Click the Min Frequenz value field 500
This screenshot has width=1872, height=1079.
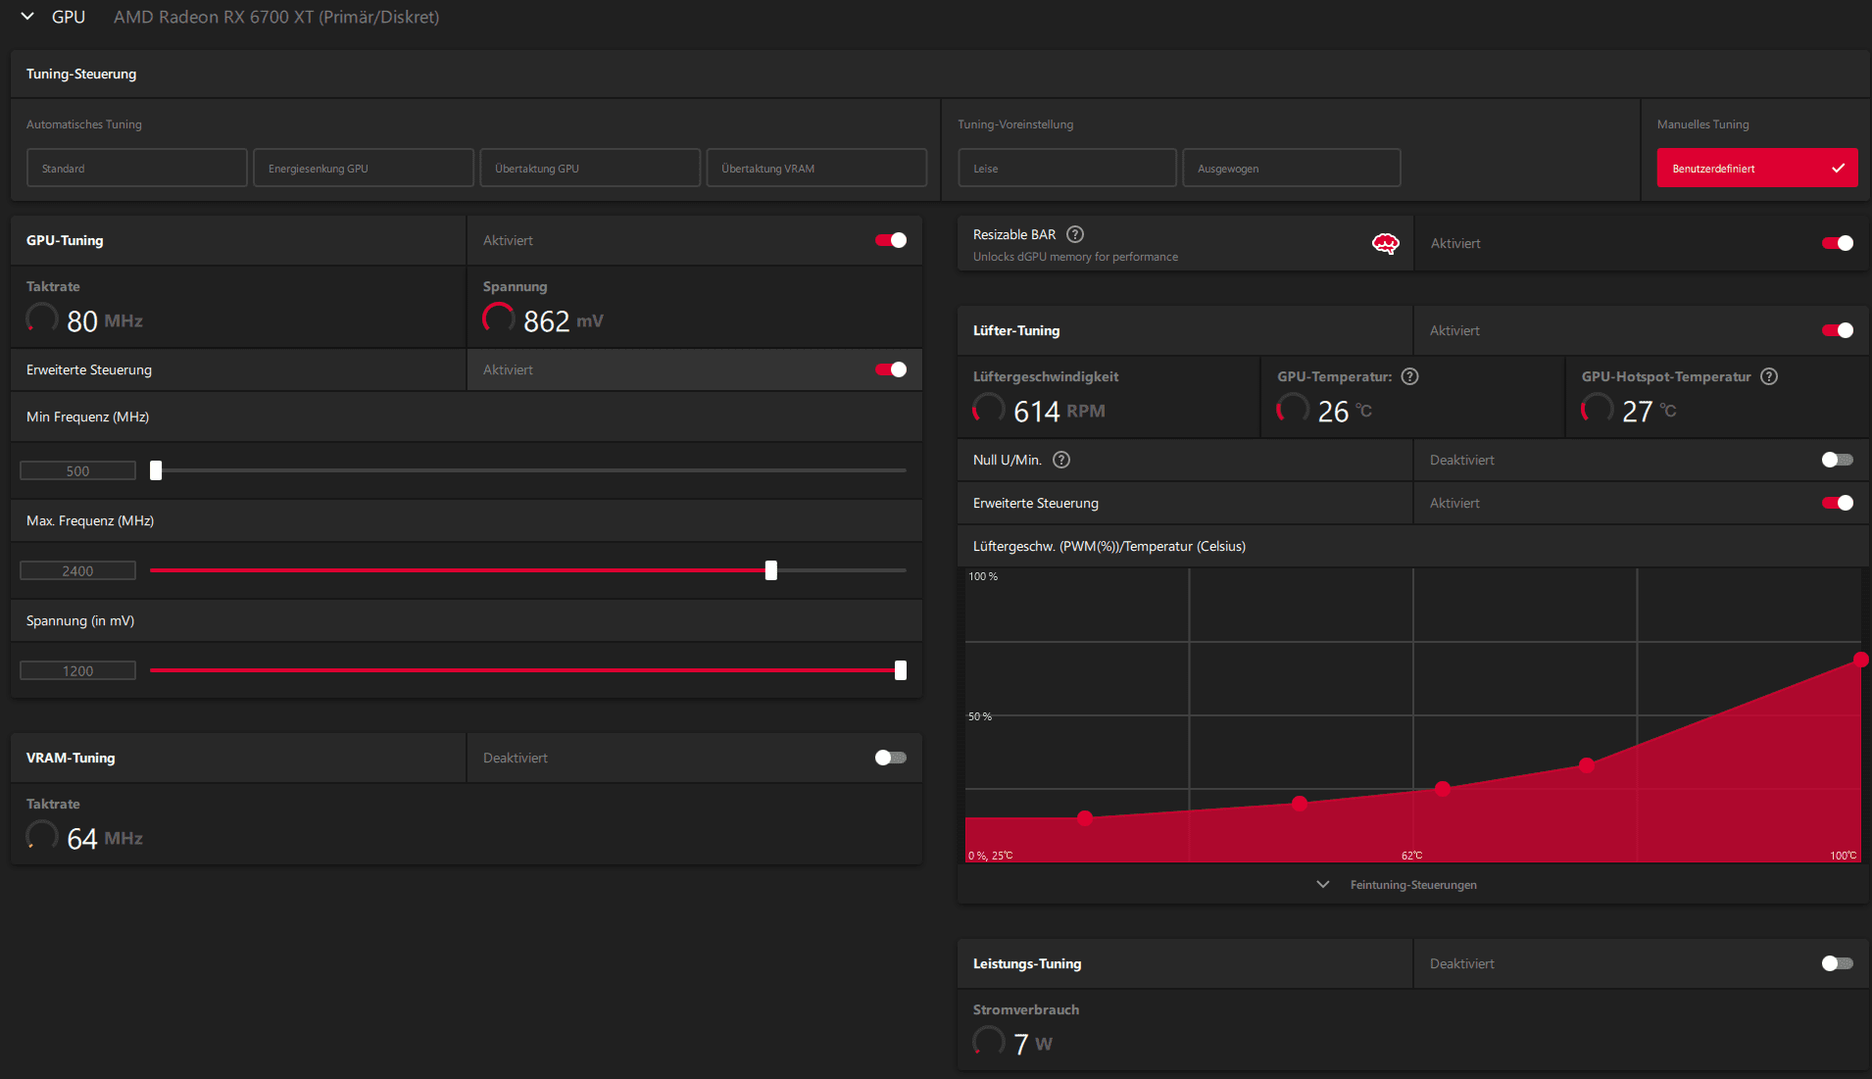pyautogui.click(x=78, y=471)
